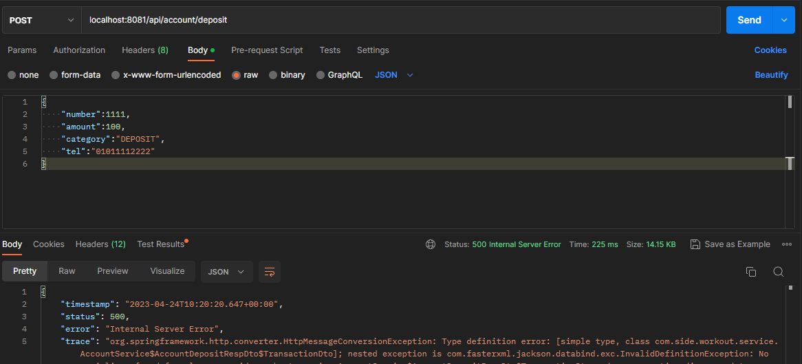Image resolution: width=802 pixels, height=364 pixels.
Task: Select the request Body tab
Action: pyautogui.click(x=201, y=50)
